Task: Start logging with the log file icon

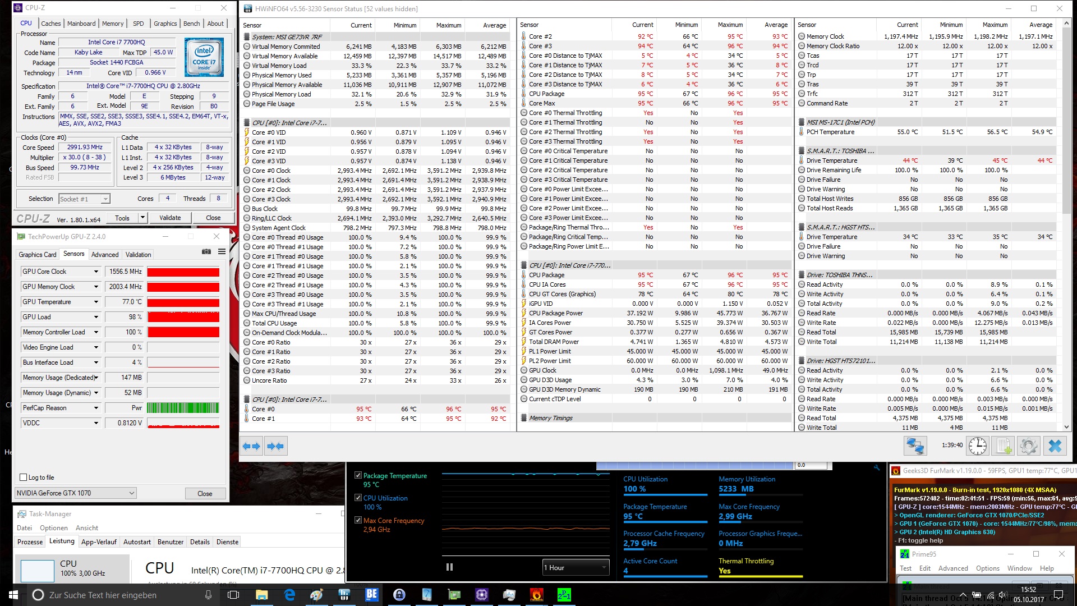Action: point(1002,446)
